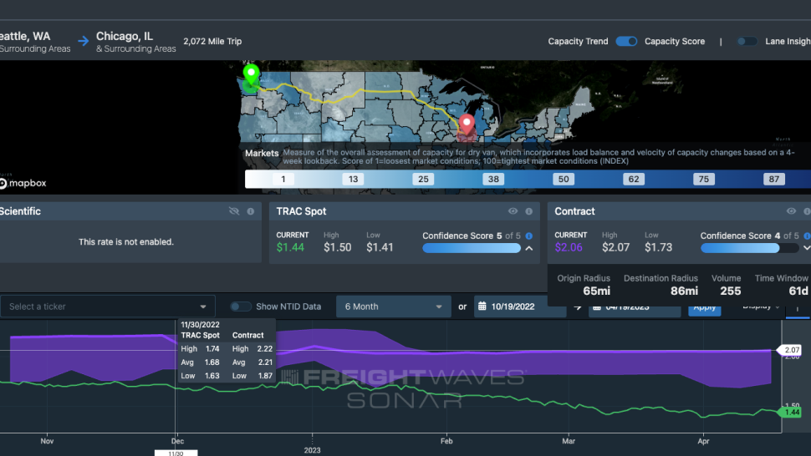Click the Mar label on chart axis
Screen dimensions: 811x456
click(x=569, y=441)
